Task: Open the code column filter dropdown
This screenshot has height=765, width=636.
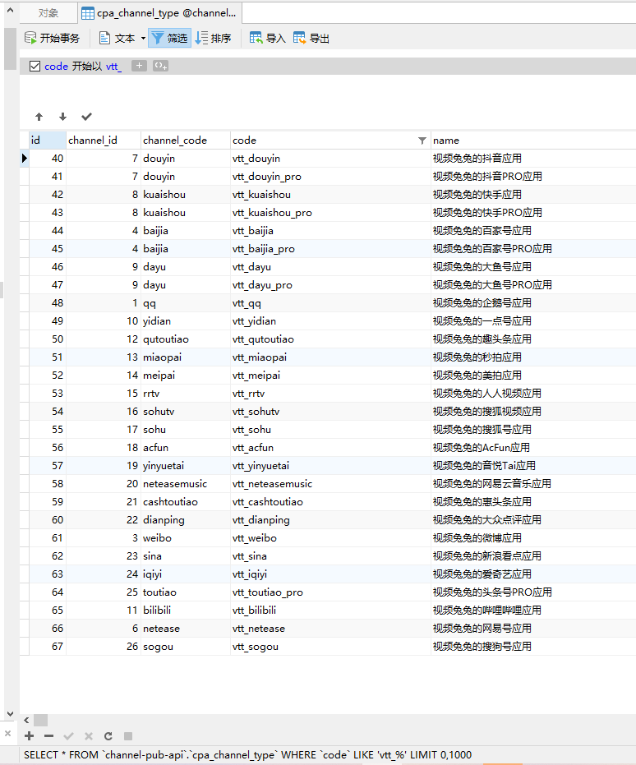Action: (x=422, y=141)
